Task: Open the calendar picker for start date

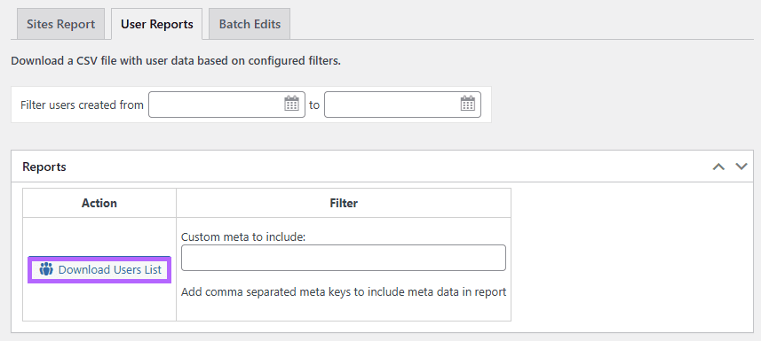Action: point(291,104)
